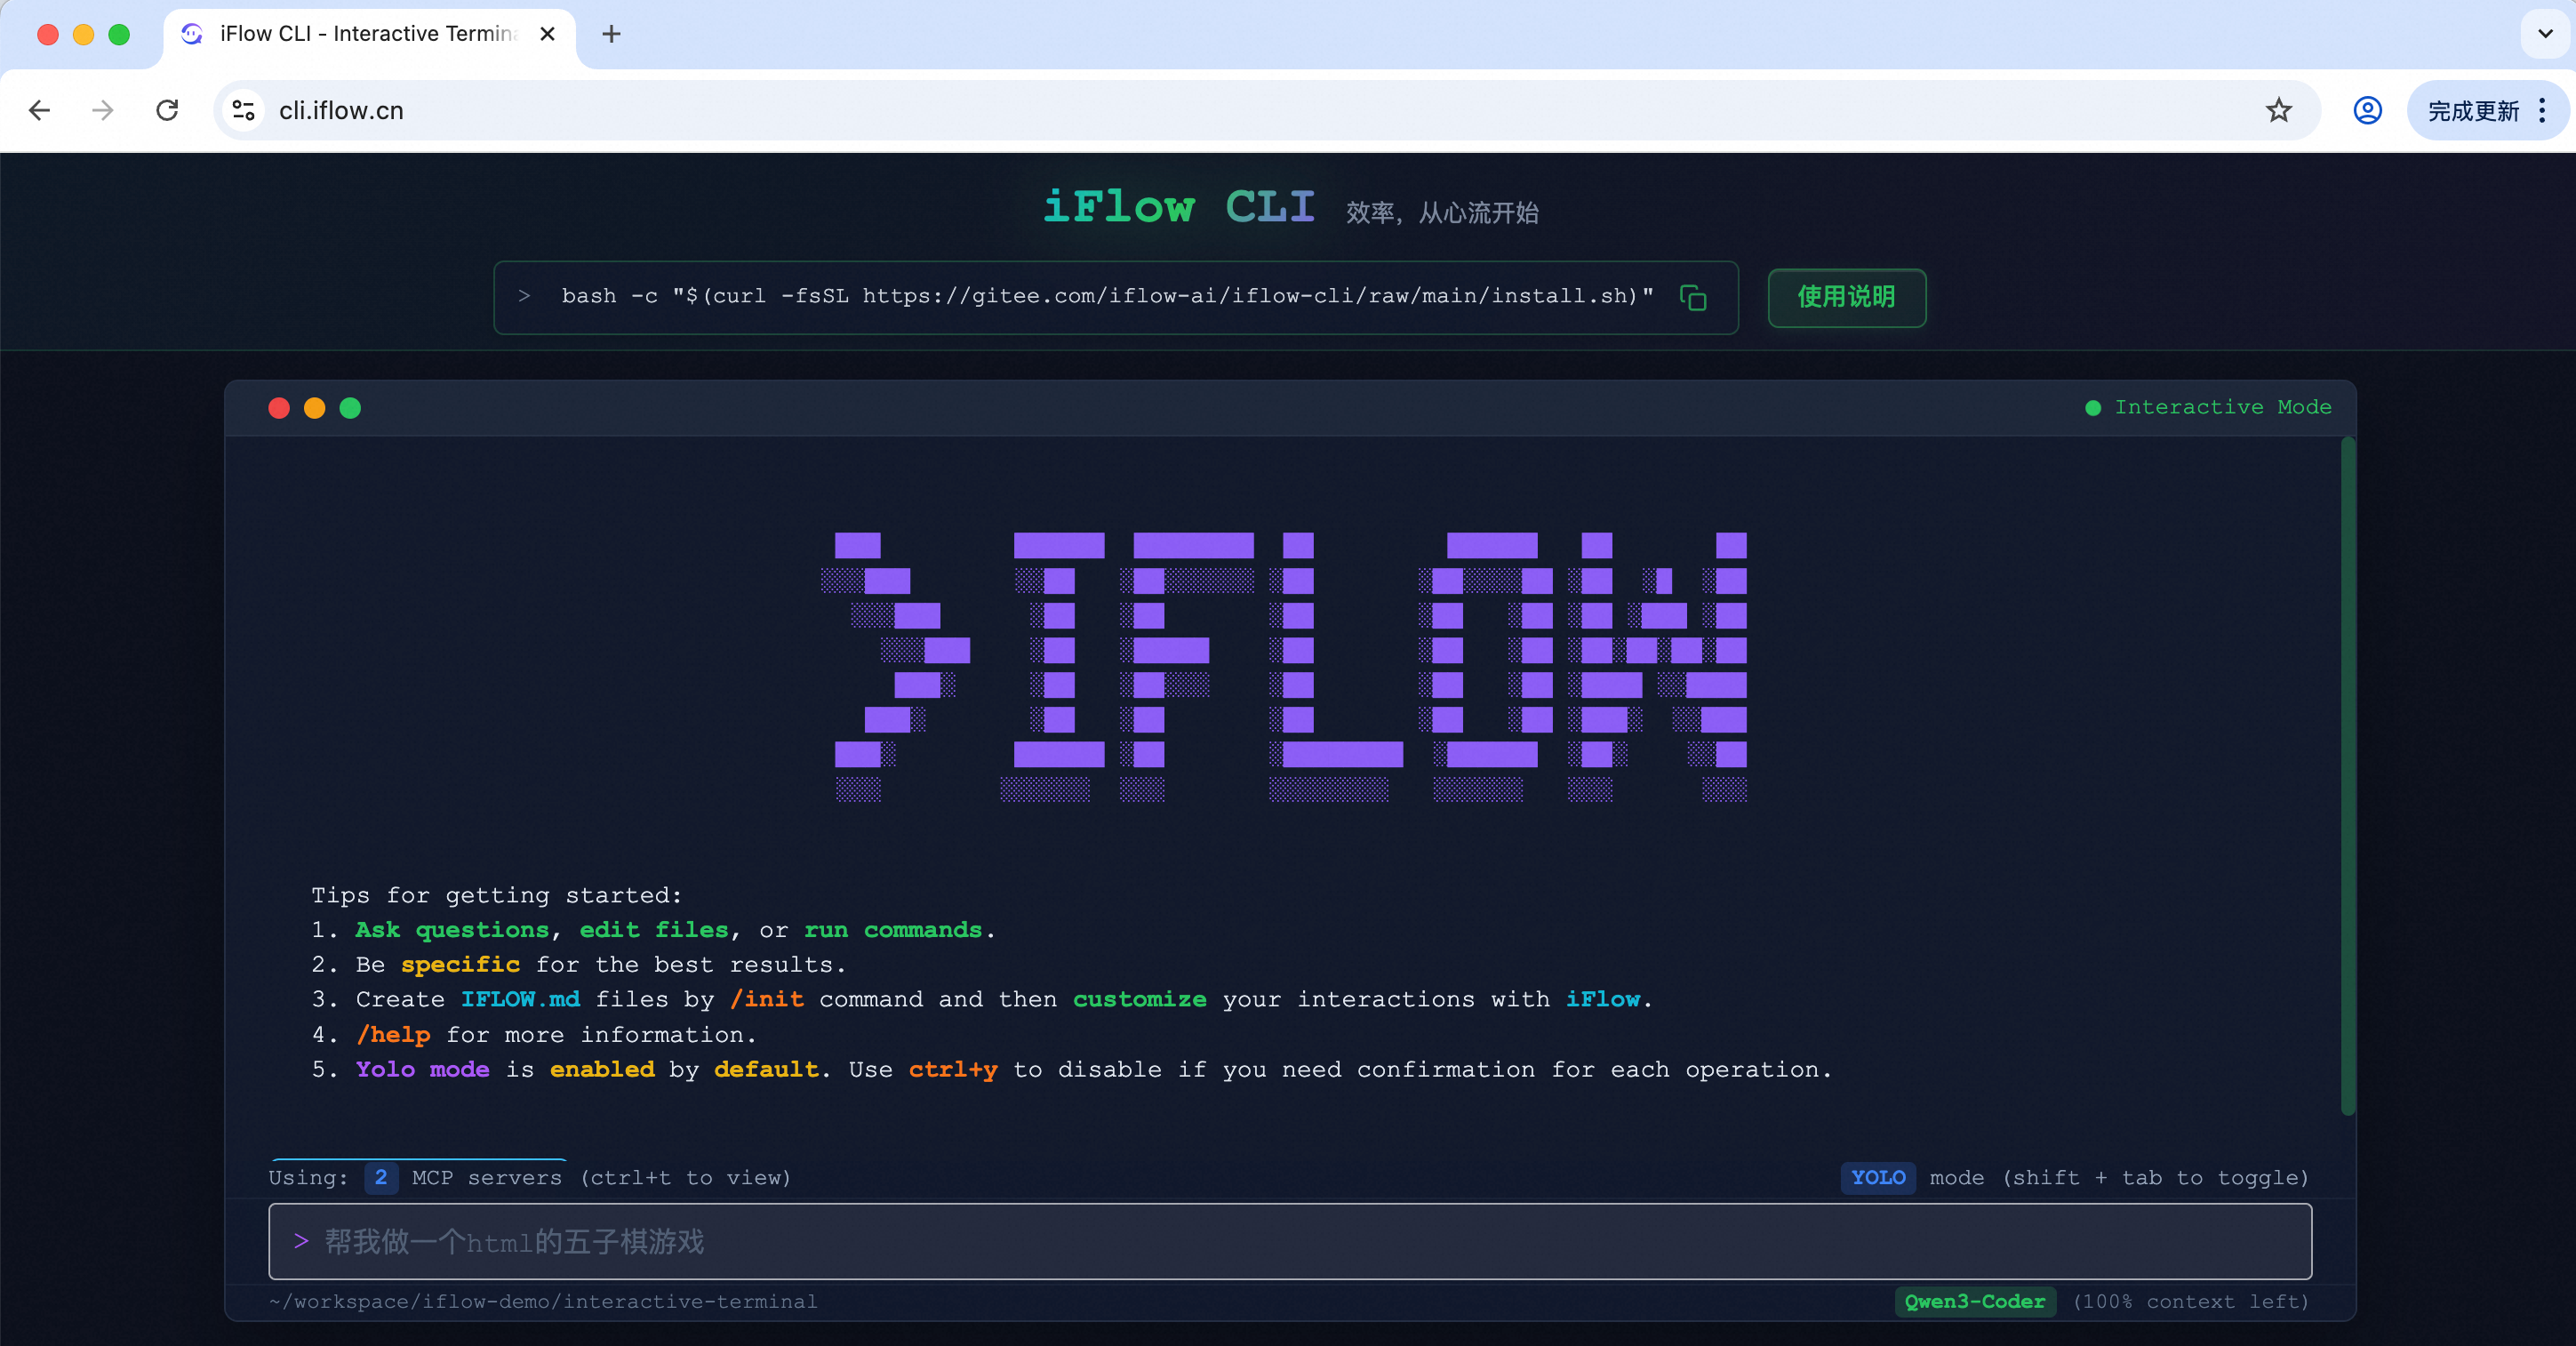Open the Qwen3-Coder model selector
Viewport: 2576px width, 1346px height.
tap(1974, 1301)
